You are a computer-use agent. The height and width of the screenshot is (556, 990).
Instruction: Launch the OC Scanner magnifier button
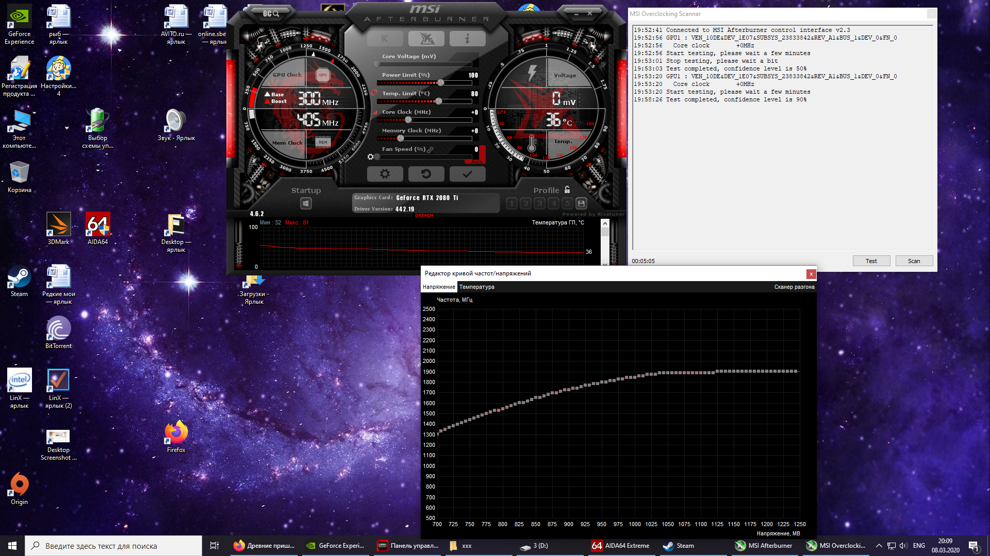271,13
